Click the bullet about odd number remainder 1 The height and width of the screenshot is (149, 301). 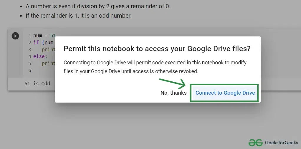[79, 16]
